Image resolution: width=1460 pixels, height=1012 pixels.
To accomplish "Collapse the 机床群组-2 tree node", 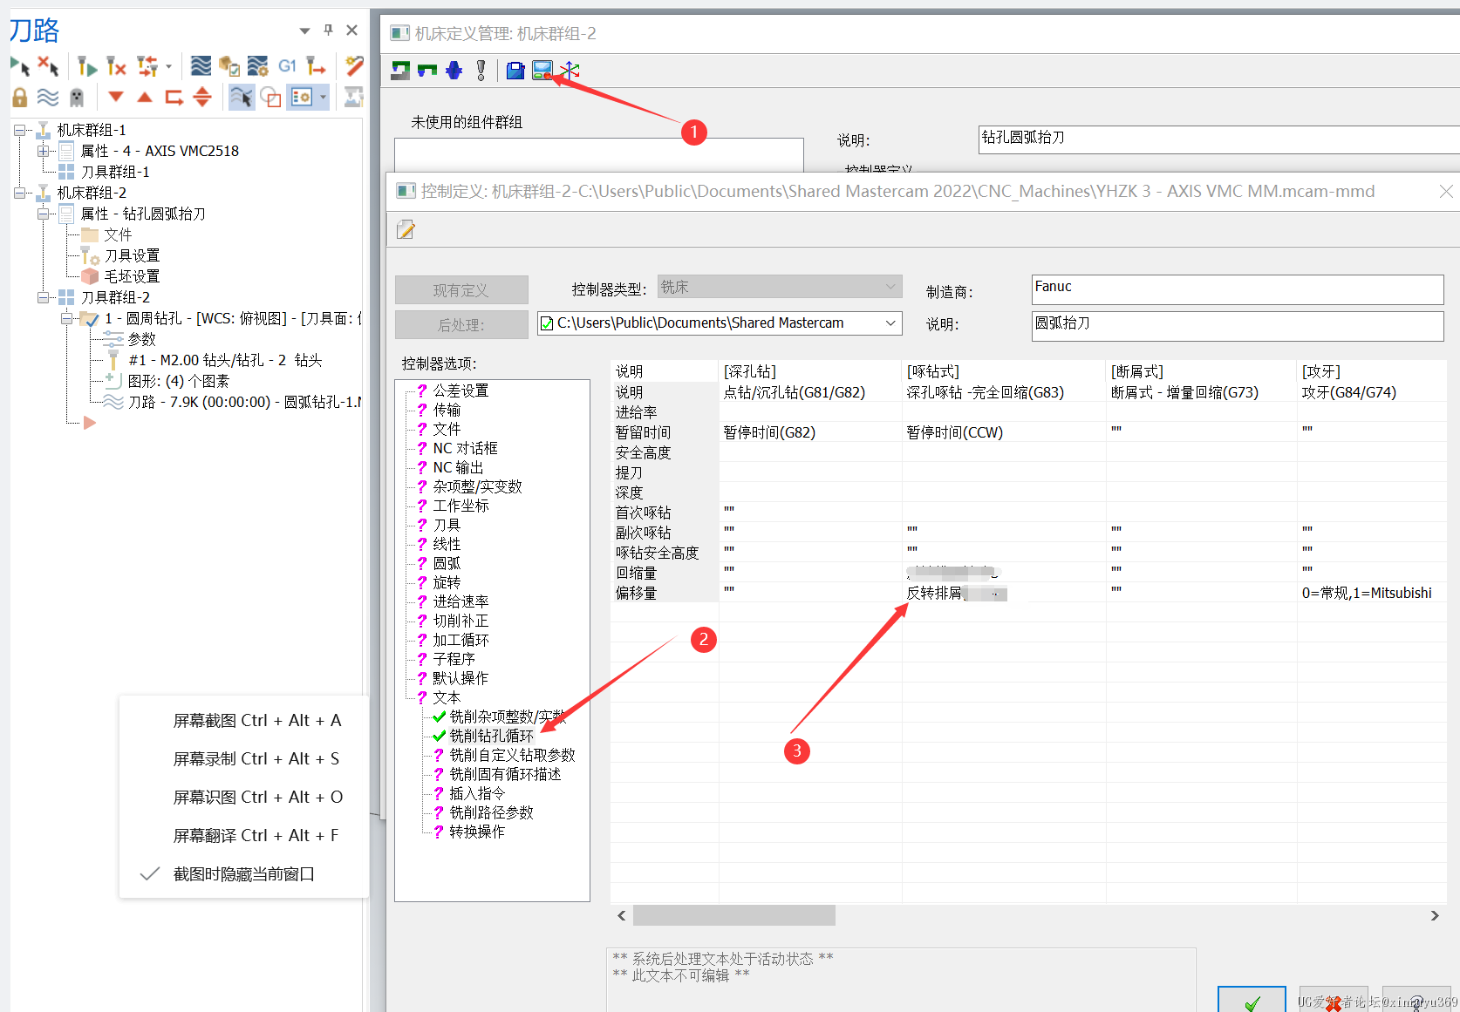I will click(19, 193).
